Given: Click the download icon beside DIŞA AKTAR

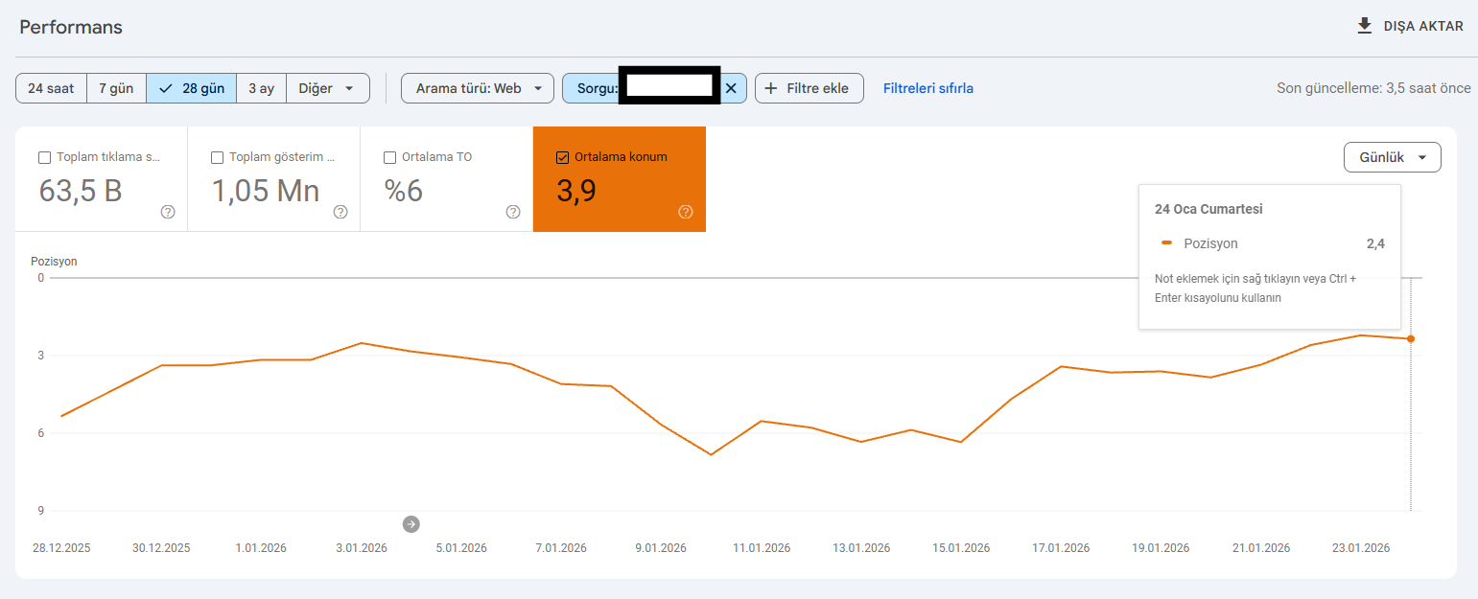Looking at the screenshot, I should 1364,26.
